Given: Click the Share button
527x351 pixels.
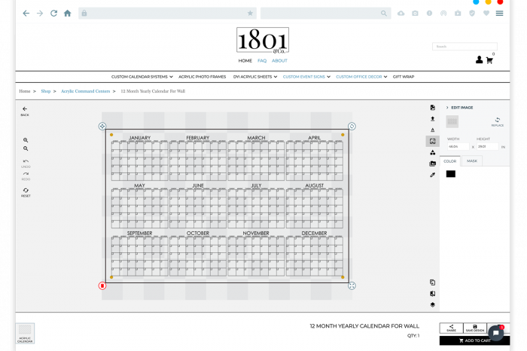Looking at the screenshot, I should pyautogui.click(x=451, y=328).
